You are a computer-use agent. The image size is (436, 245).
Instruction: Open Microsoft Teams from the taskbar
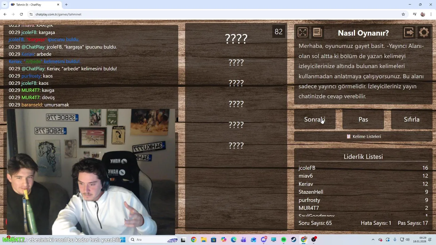click(x=244, y=240)
